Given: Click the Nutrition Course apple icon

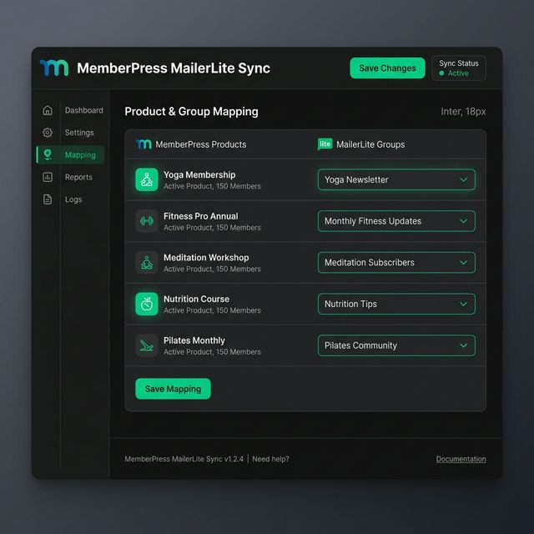Looking at the screenshot, I should coord(147,304).
